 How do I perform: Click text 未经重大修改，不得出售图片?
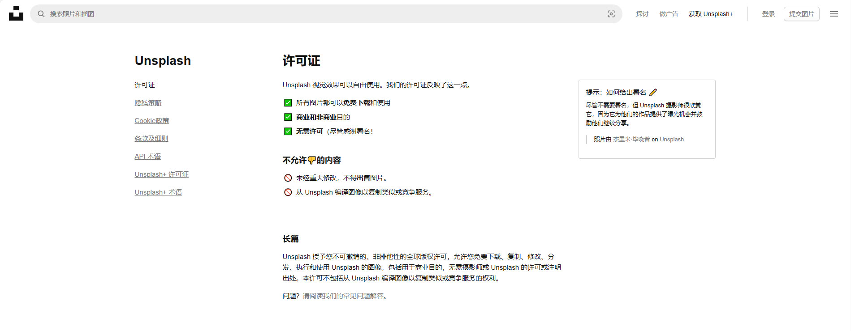[342, 178]
